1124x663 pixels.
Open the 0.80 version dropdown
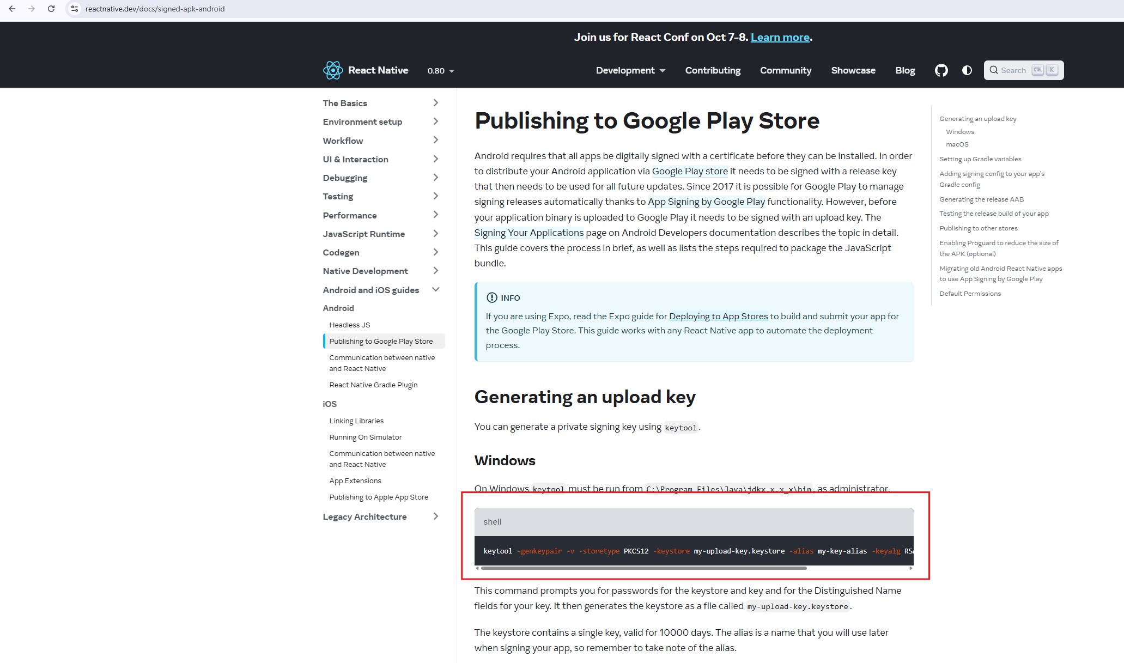pyautogui.click(x=440, y=71)
